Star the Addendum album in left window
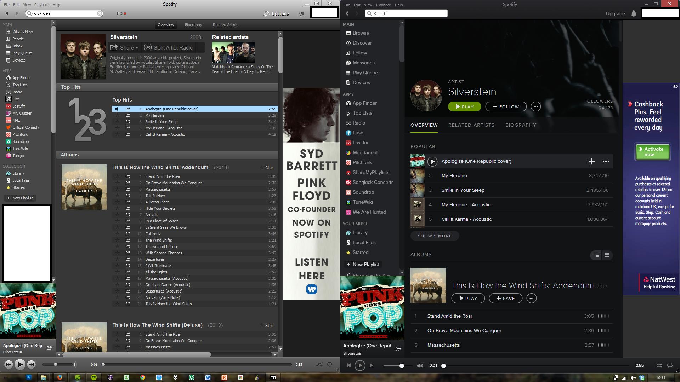Image resolution: width=680 pixels, height=382 pixels. coord(267,168)
